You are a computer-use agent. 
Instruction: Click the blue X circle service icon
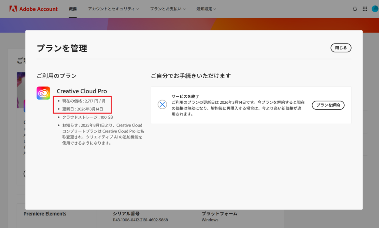coord(162,104)
